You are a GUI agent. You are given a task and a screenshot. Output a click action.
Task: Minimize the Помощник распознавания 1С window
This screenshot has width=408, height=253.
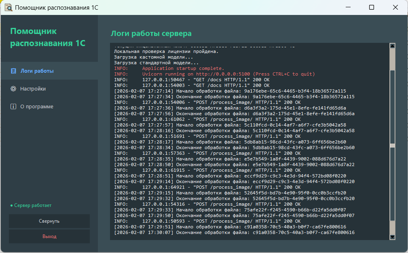coord(348,7)
